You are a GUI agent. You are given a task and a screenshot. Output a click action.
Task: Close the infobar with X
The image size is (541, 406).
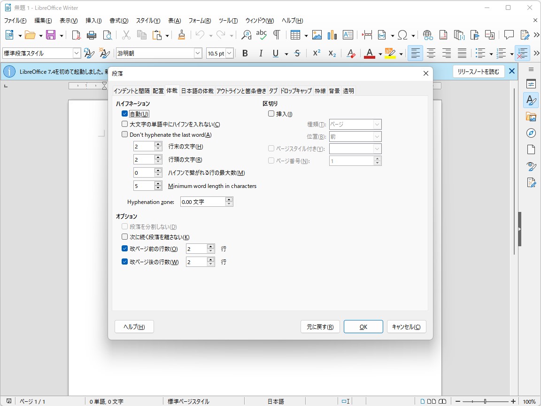coord(512,71)
